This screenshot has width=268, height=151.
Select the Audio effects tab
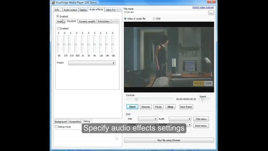96,10
